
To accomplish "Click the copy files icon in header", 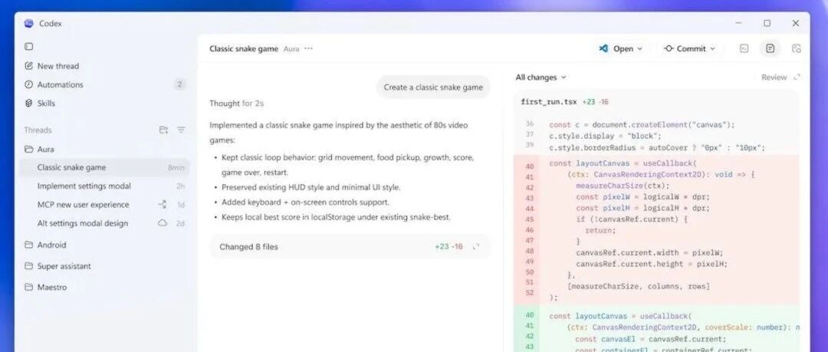I will pyautogui.click(x=797, y=48).
